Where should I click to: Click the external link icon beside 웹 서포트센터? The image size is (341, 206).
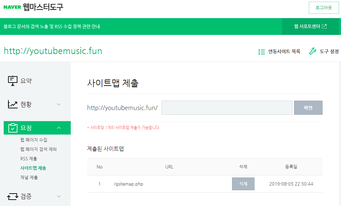[324, 27]
